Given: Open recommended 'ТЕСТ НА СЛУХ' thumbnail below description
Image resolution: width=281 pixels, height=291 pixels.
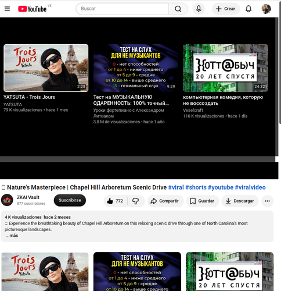Looking at the screenshot, I should 137,272.
